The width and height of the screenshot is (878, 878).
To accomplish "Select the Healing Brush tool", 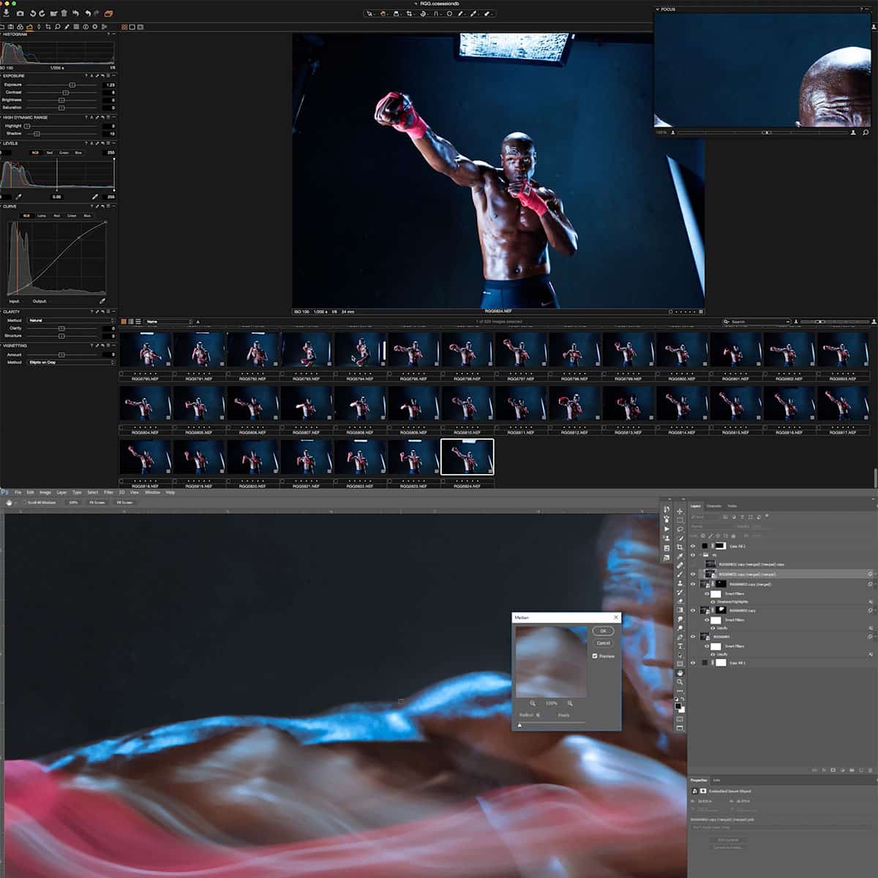I will (x=680, y=565).
